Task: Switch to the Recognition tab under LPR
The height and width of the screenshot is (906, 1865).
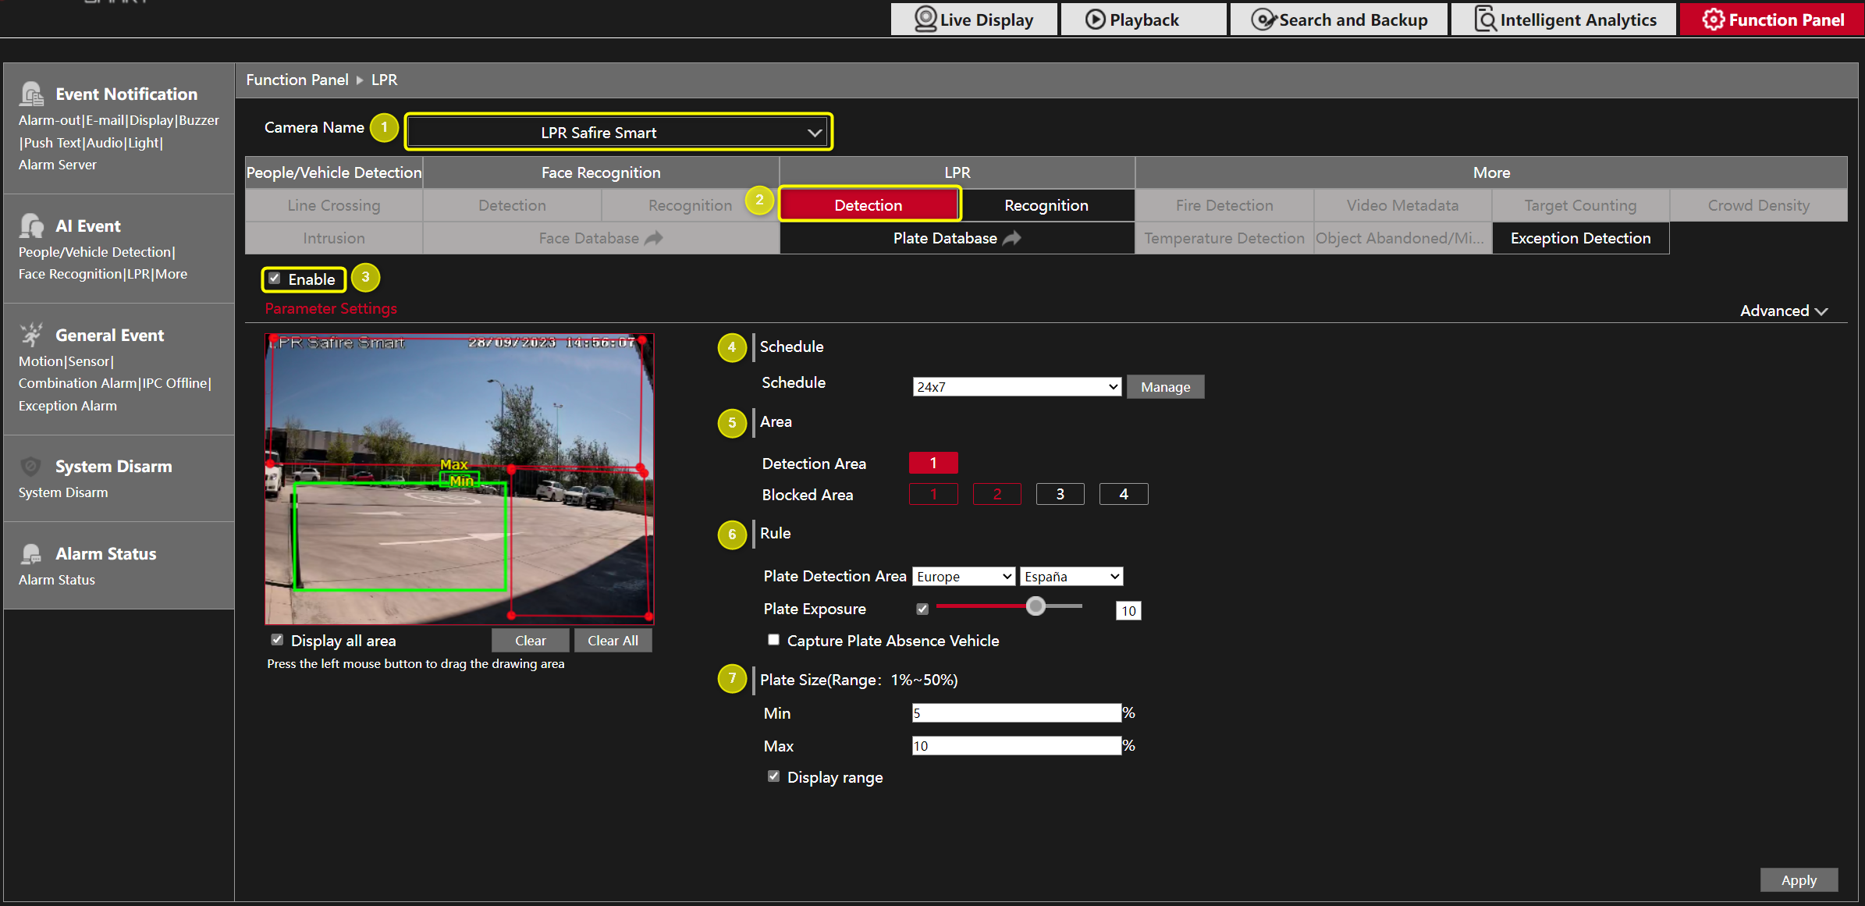Action: coord(1046,204)
